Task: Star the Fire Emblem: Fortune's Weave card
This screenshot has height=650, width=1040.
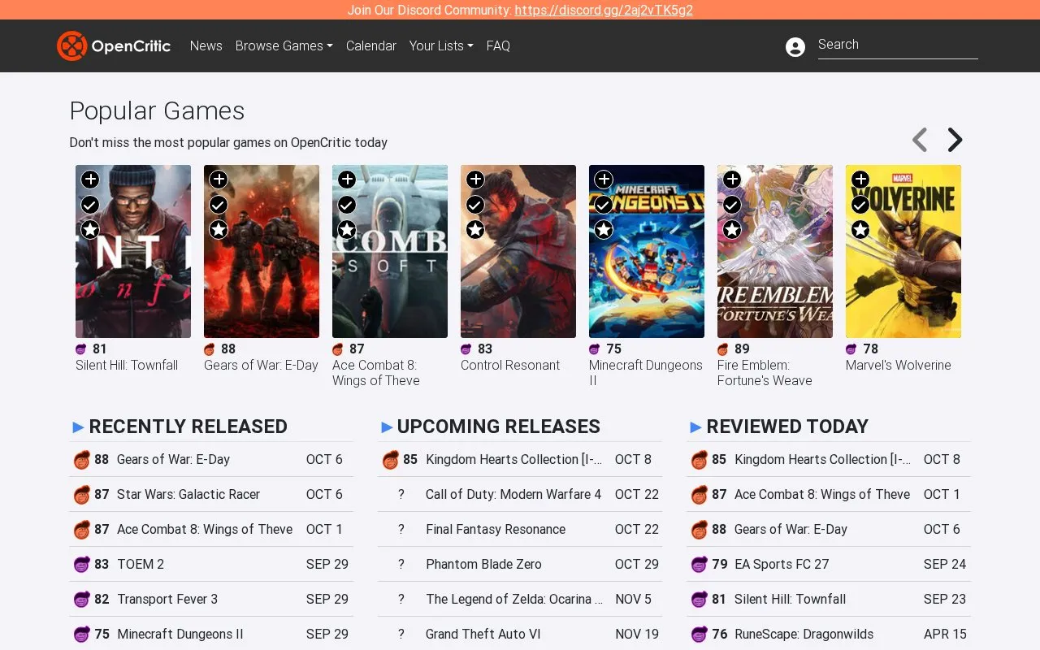Action: tap(732, 230)
